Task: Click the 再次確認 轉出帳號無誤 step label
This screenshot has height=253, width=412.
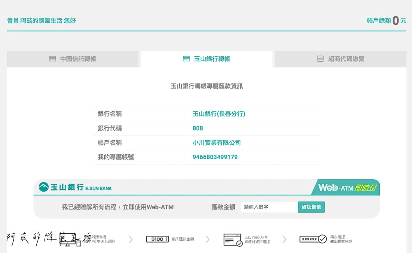Action: (x=341, y=239)
